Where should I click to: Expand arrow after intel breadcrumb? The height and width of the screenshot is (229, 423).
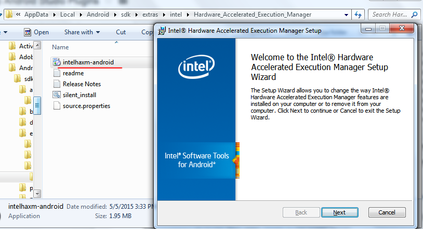(188, 15)
